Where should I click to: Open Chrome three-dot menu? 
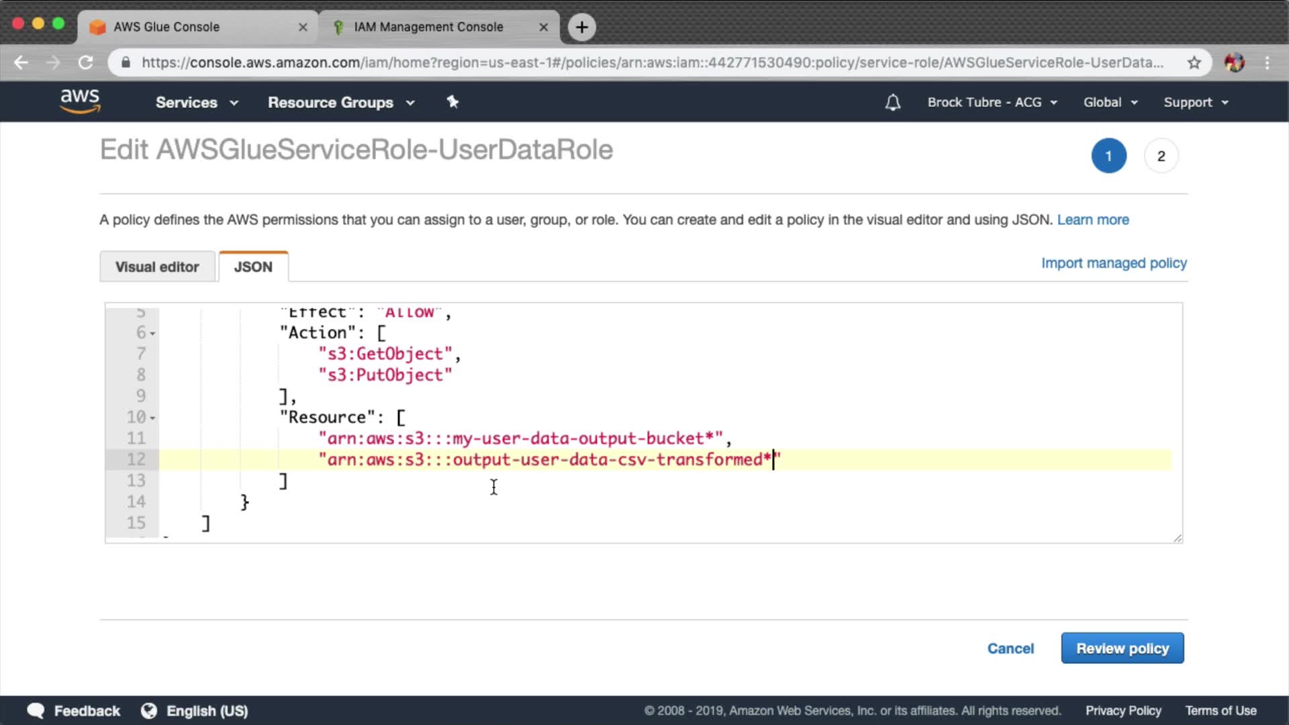click(x=1267, y=62)
